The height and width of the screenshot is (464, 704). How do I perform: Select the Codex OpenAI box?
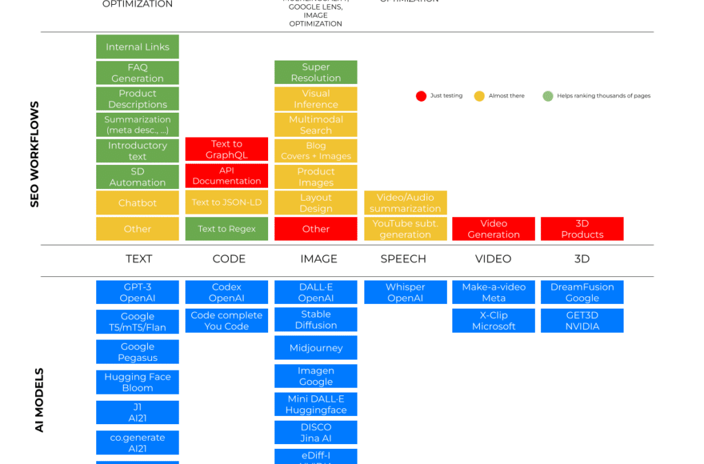[227, 292]
